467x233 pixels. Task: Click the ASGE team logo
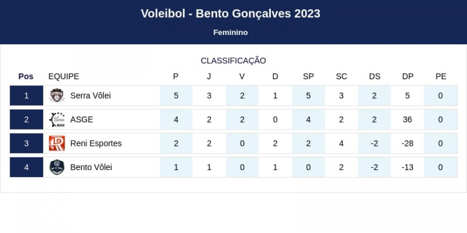click(x=57, y=119)
